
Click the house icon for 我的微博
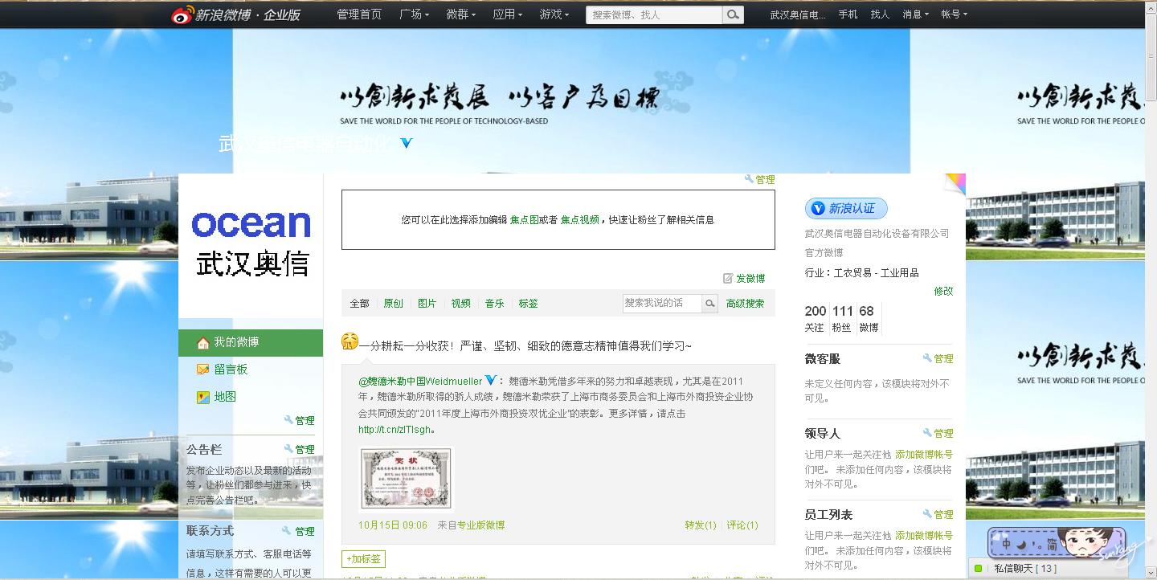(203, 342)
